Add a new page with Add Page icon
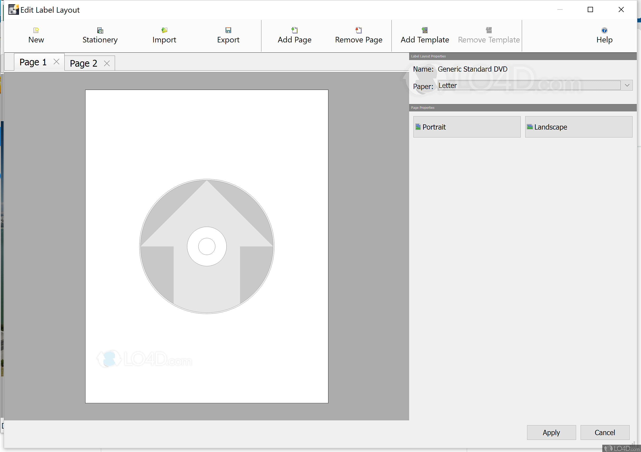The height and width of the screenshot is (452, 641). pyautogui.click(x=294, y=35)
